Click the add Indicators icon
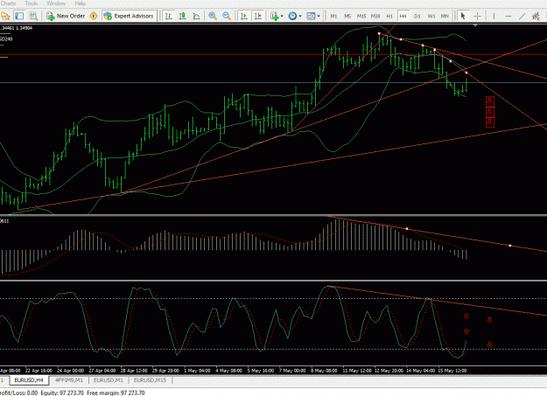The width and height of the screenshot is (547, 396). pyautogui.click(x=275, y=16)
